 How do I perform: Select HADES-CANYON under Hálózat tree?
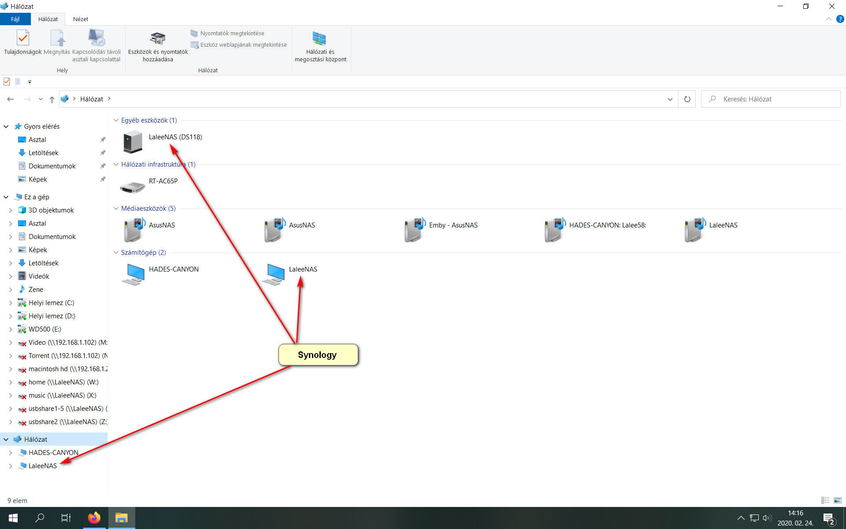54,453
